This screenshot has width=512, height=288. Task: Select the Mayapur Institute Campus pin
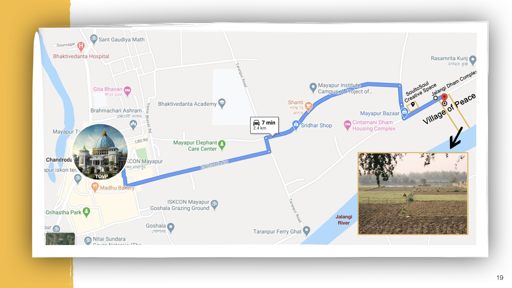pos(313,87)
